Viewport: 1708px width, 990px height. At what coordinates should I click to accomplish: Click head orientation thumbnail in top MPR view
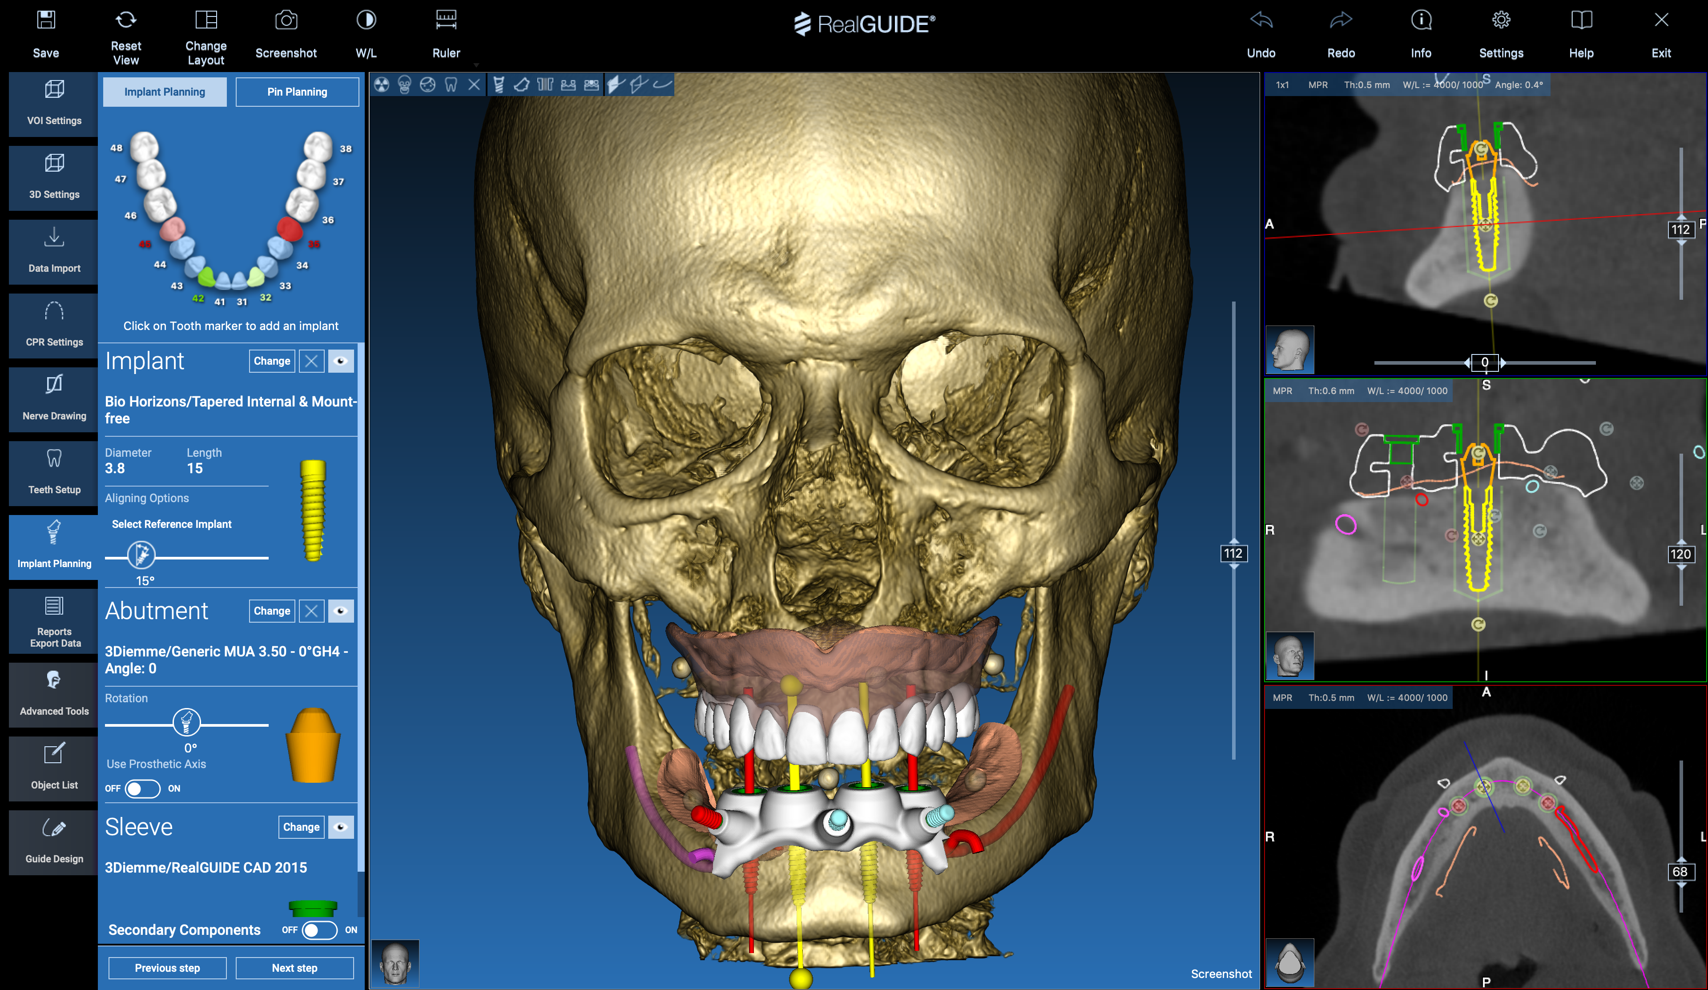1290,350
